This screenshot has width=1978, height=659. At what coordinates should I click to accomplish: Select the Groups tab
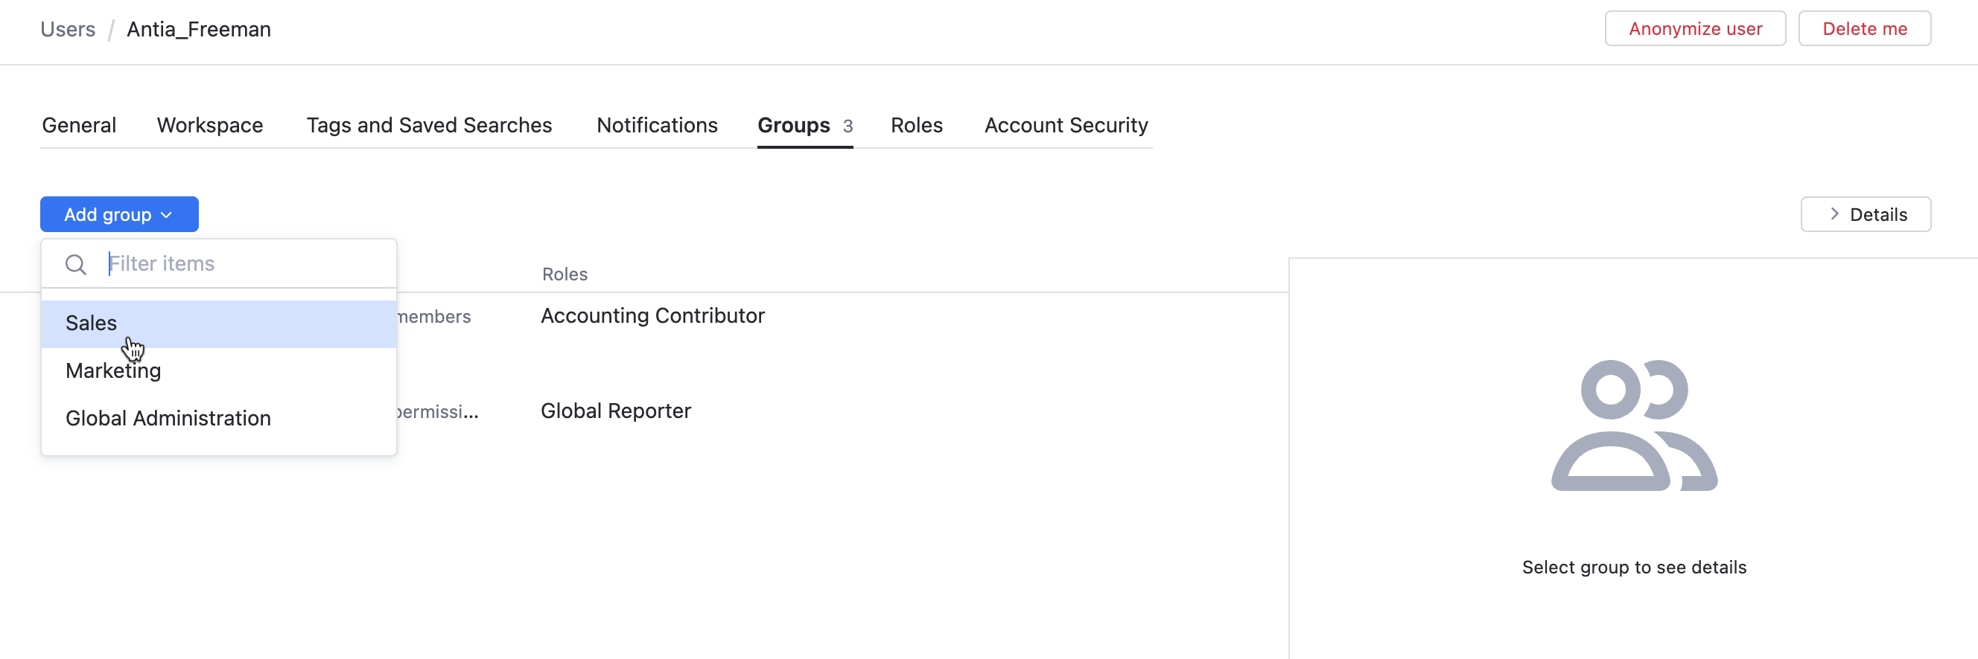tap(794, 125)
